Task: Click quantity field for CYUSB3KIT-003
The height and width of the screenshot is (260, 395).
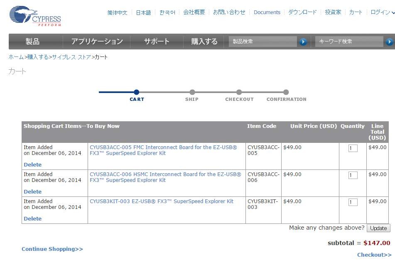Action: tap(353, 202)
